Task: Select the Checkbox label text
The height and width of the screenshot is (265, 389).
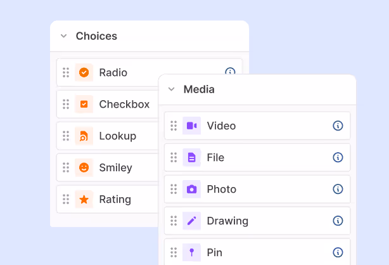Action: (124, 104)
